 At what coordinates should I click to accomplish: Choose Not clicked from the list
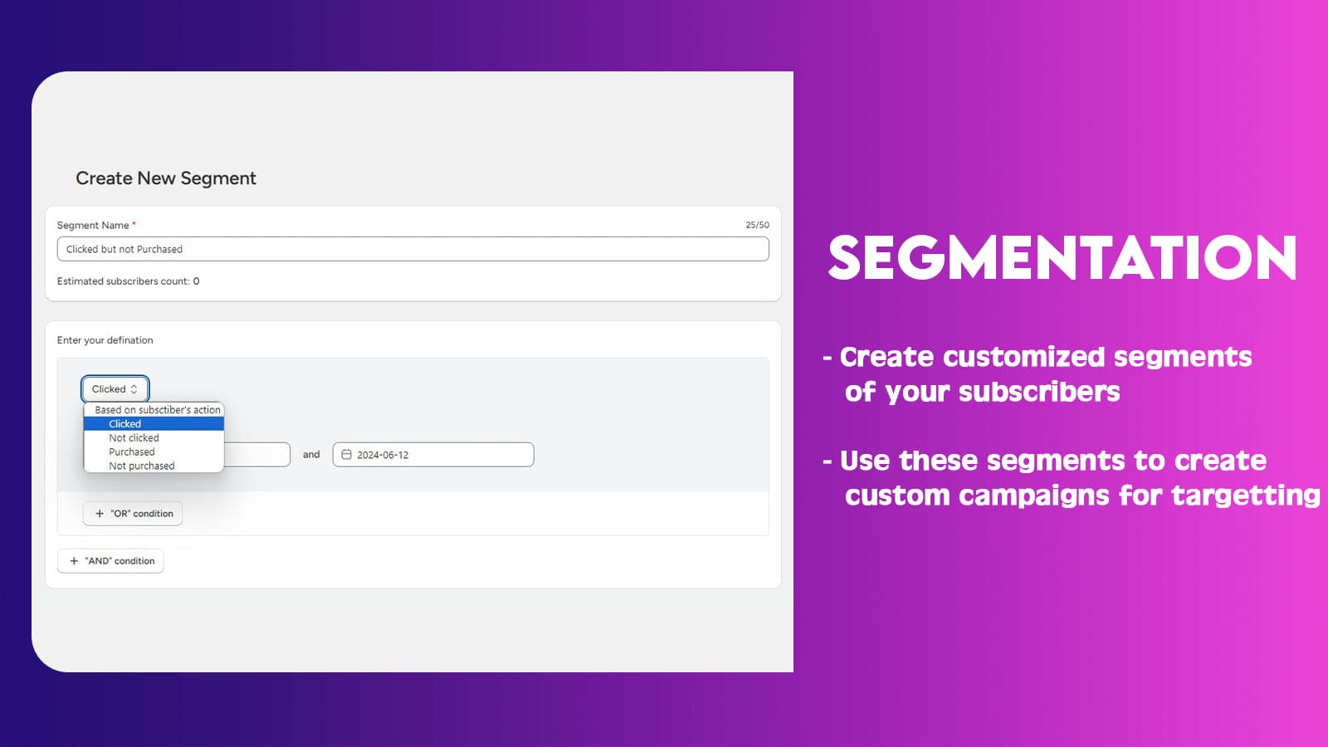pos(134,438)
